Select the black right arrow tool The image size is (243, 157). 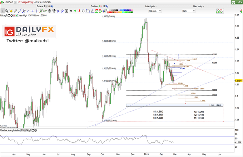coord(71,11)
